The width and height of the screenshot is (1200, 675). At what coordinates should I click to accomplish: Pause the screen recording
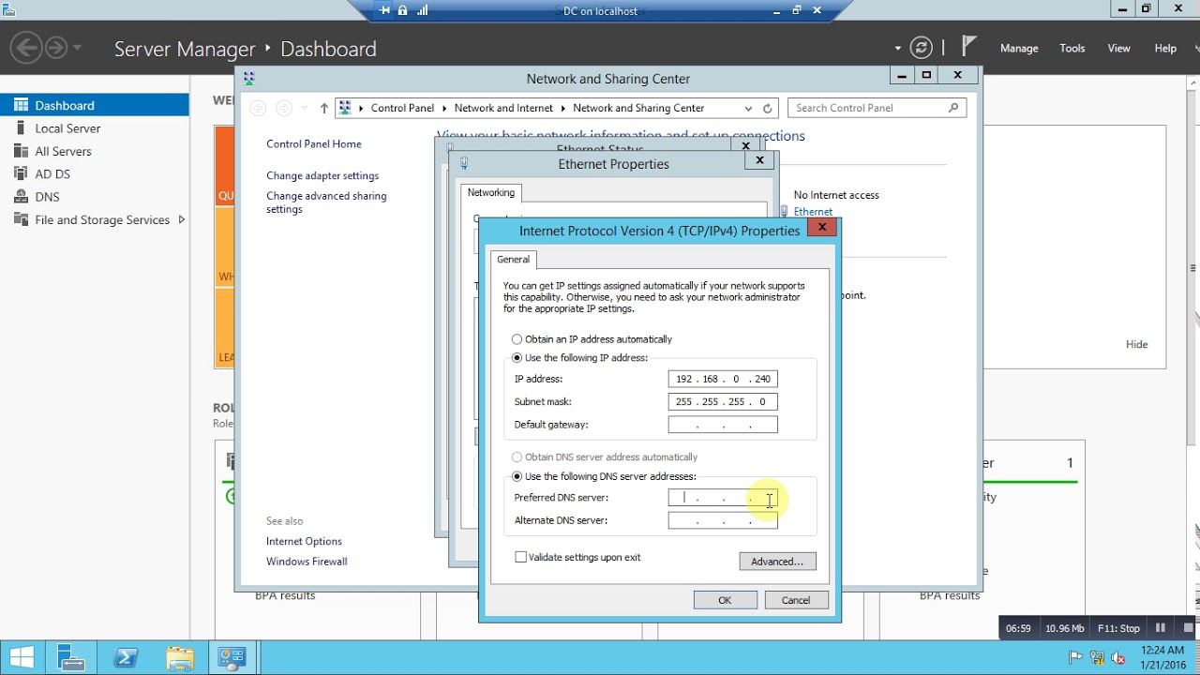(x=1161, y=628)
